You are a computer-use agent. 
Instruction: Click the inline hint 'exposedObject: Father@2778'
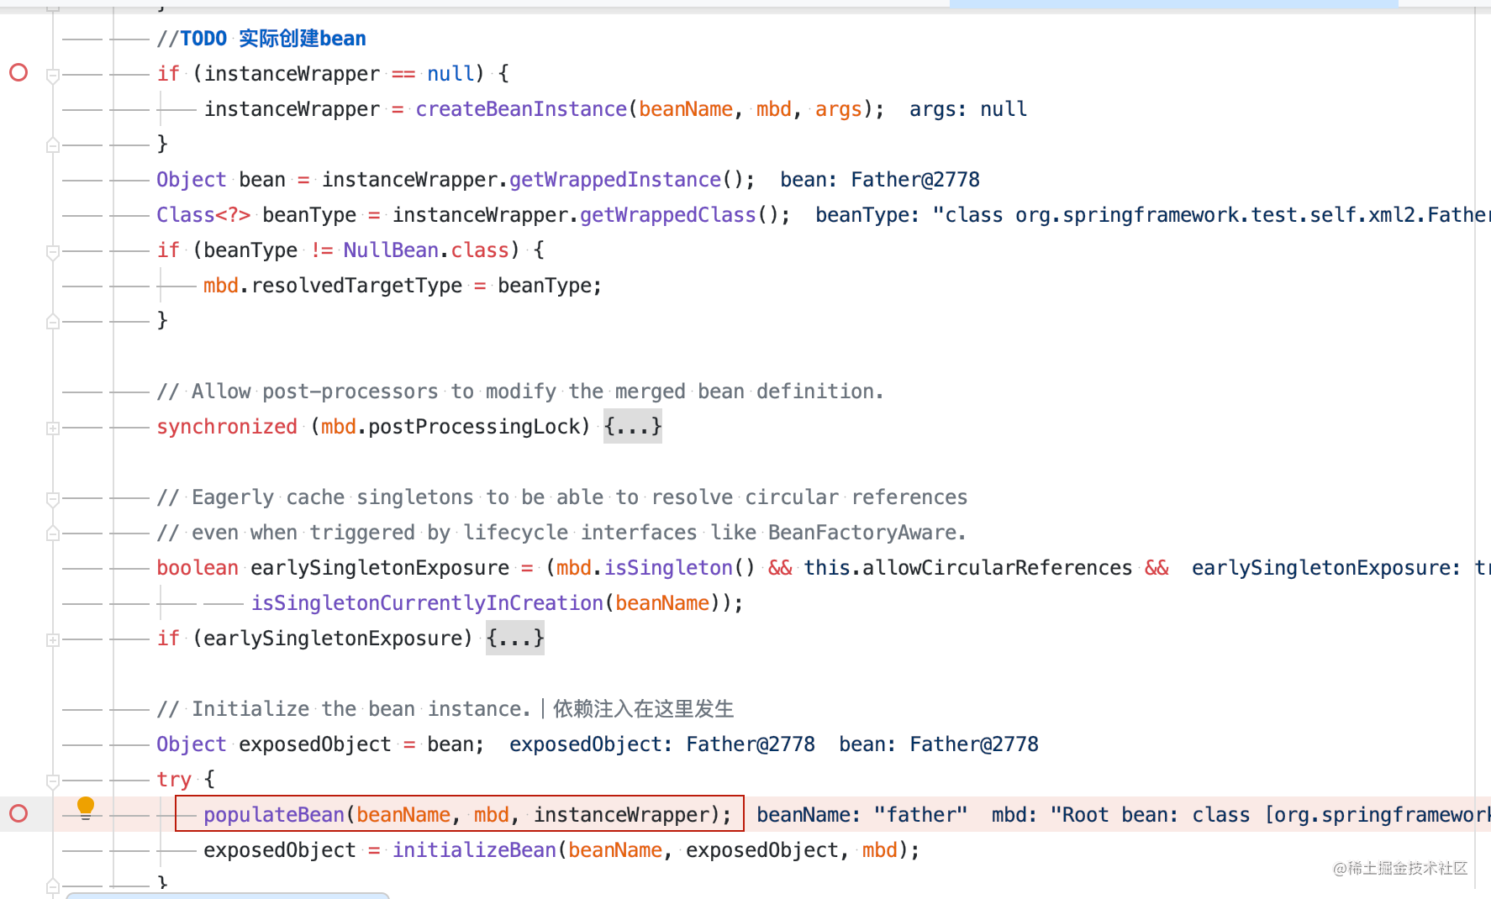click(x=662, y=744)
